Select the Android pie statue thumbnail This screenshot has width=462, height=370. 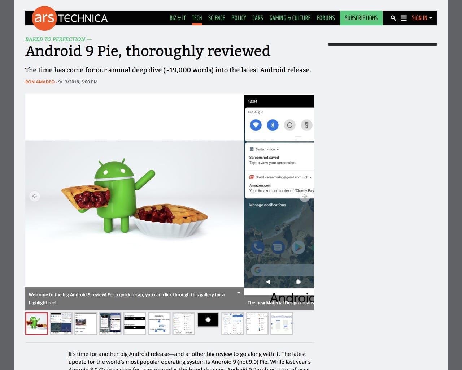pos(36,323)
